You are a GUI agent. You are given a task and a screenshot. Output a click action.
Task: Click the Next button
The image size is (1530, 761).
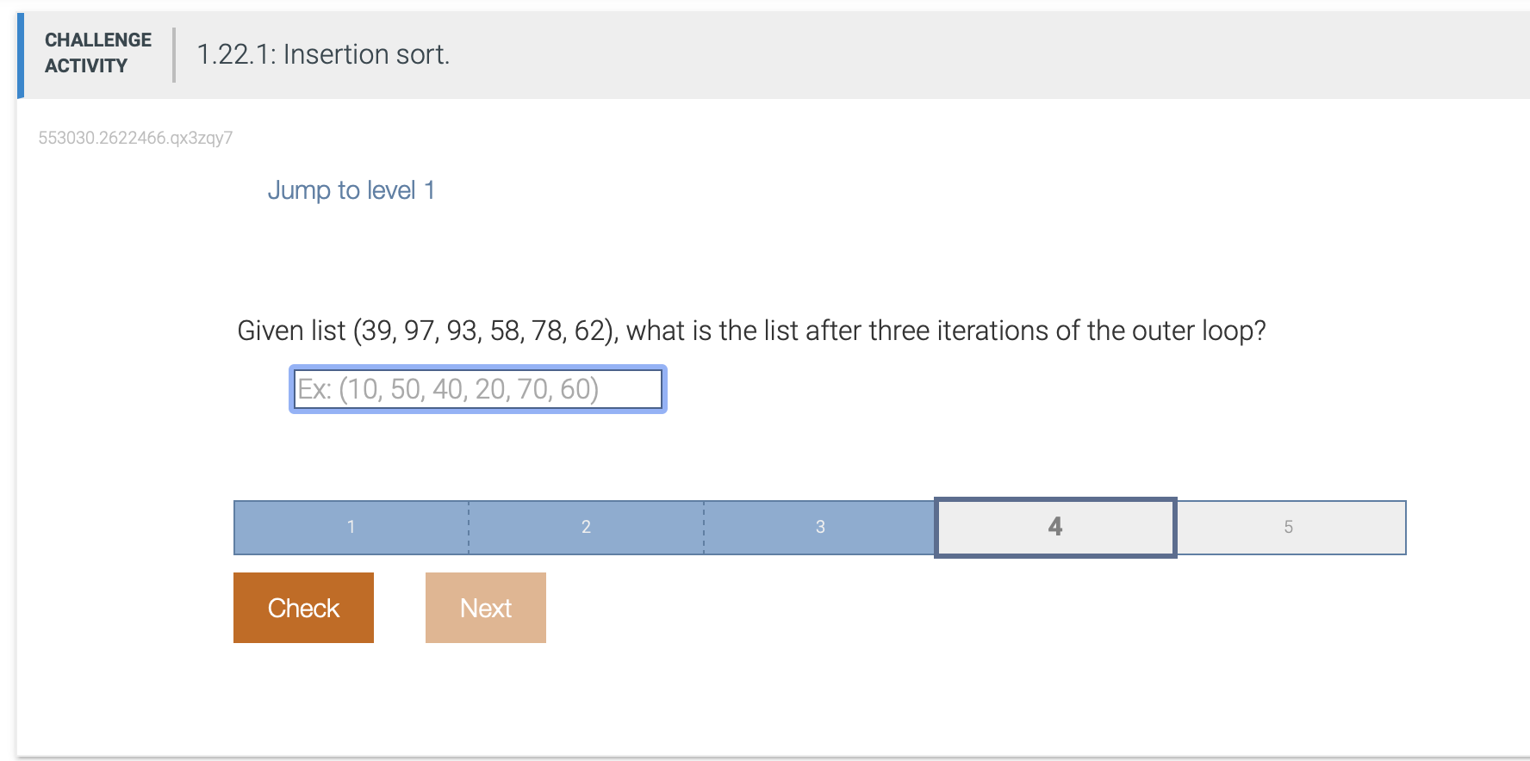485,608
